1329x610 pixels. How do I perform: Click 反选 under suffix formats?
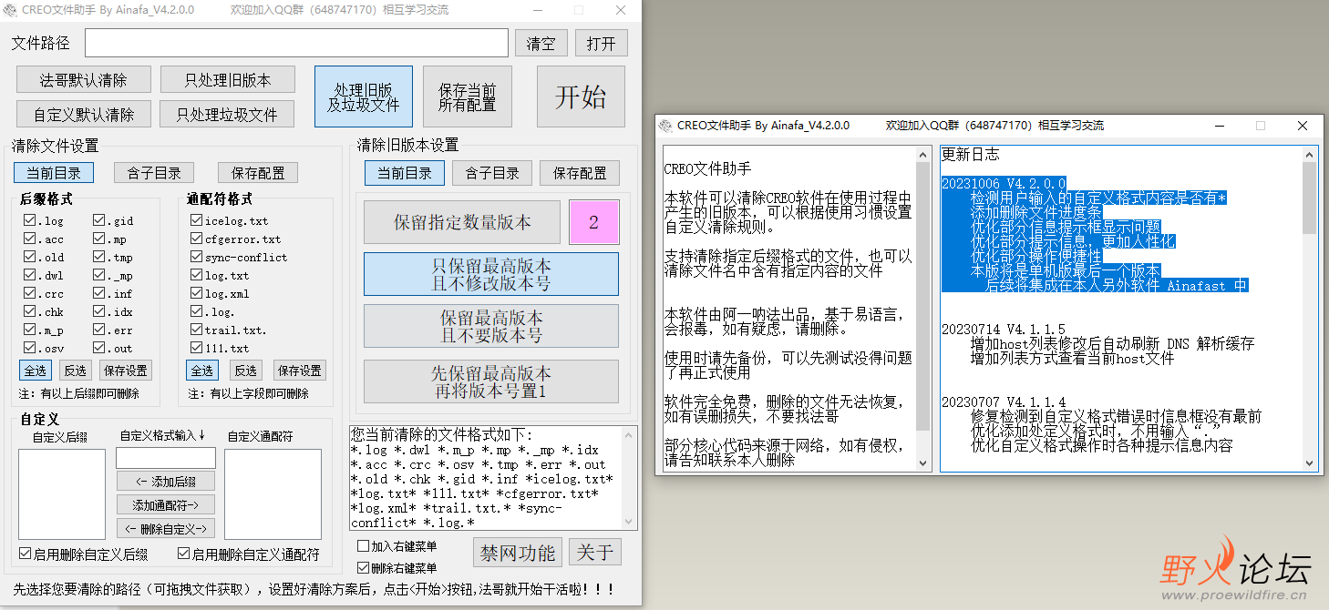74,371
